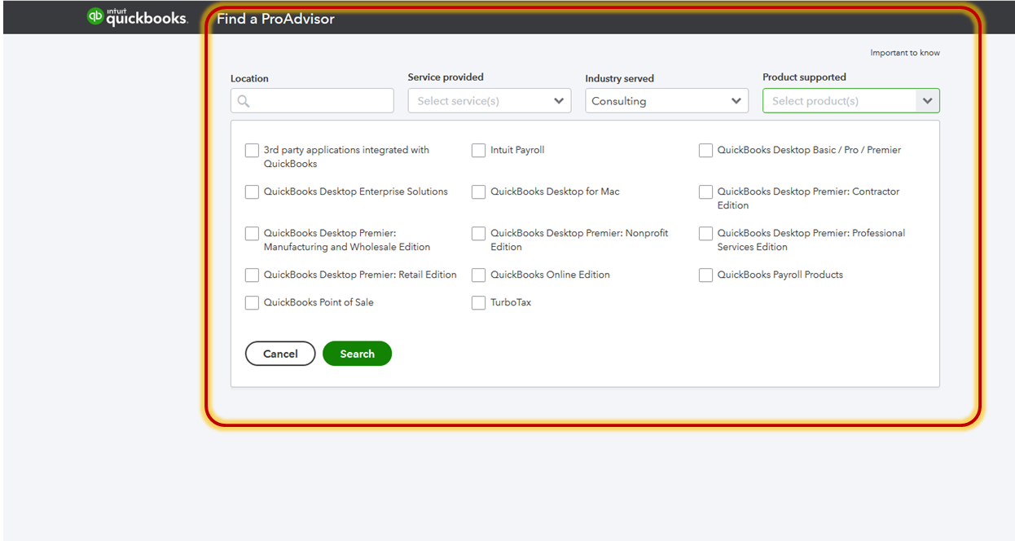Check QuickBooks Online Edition

(479, 275)
